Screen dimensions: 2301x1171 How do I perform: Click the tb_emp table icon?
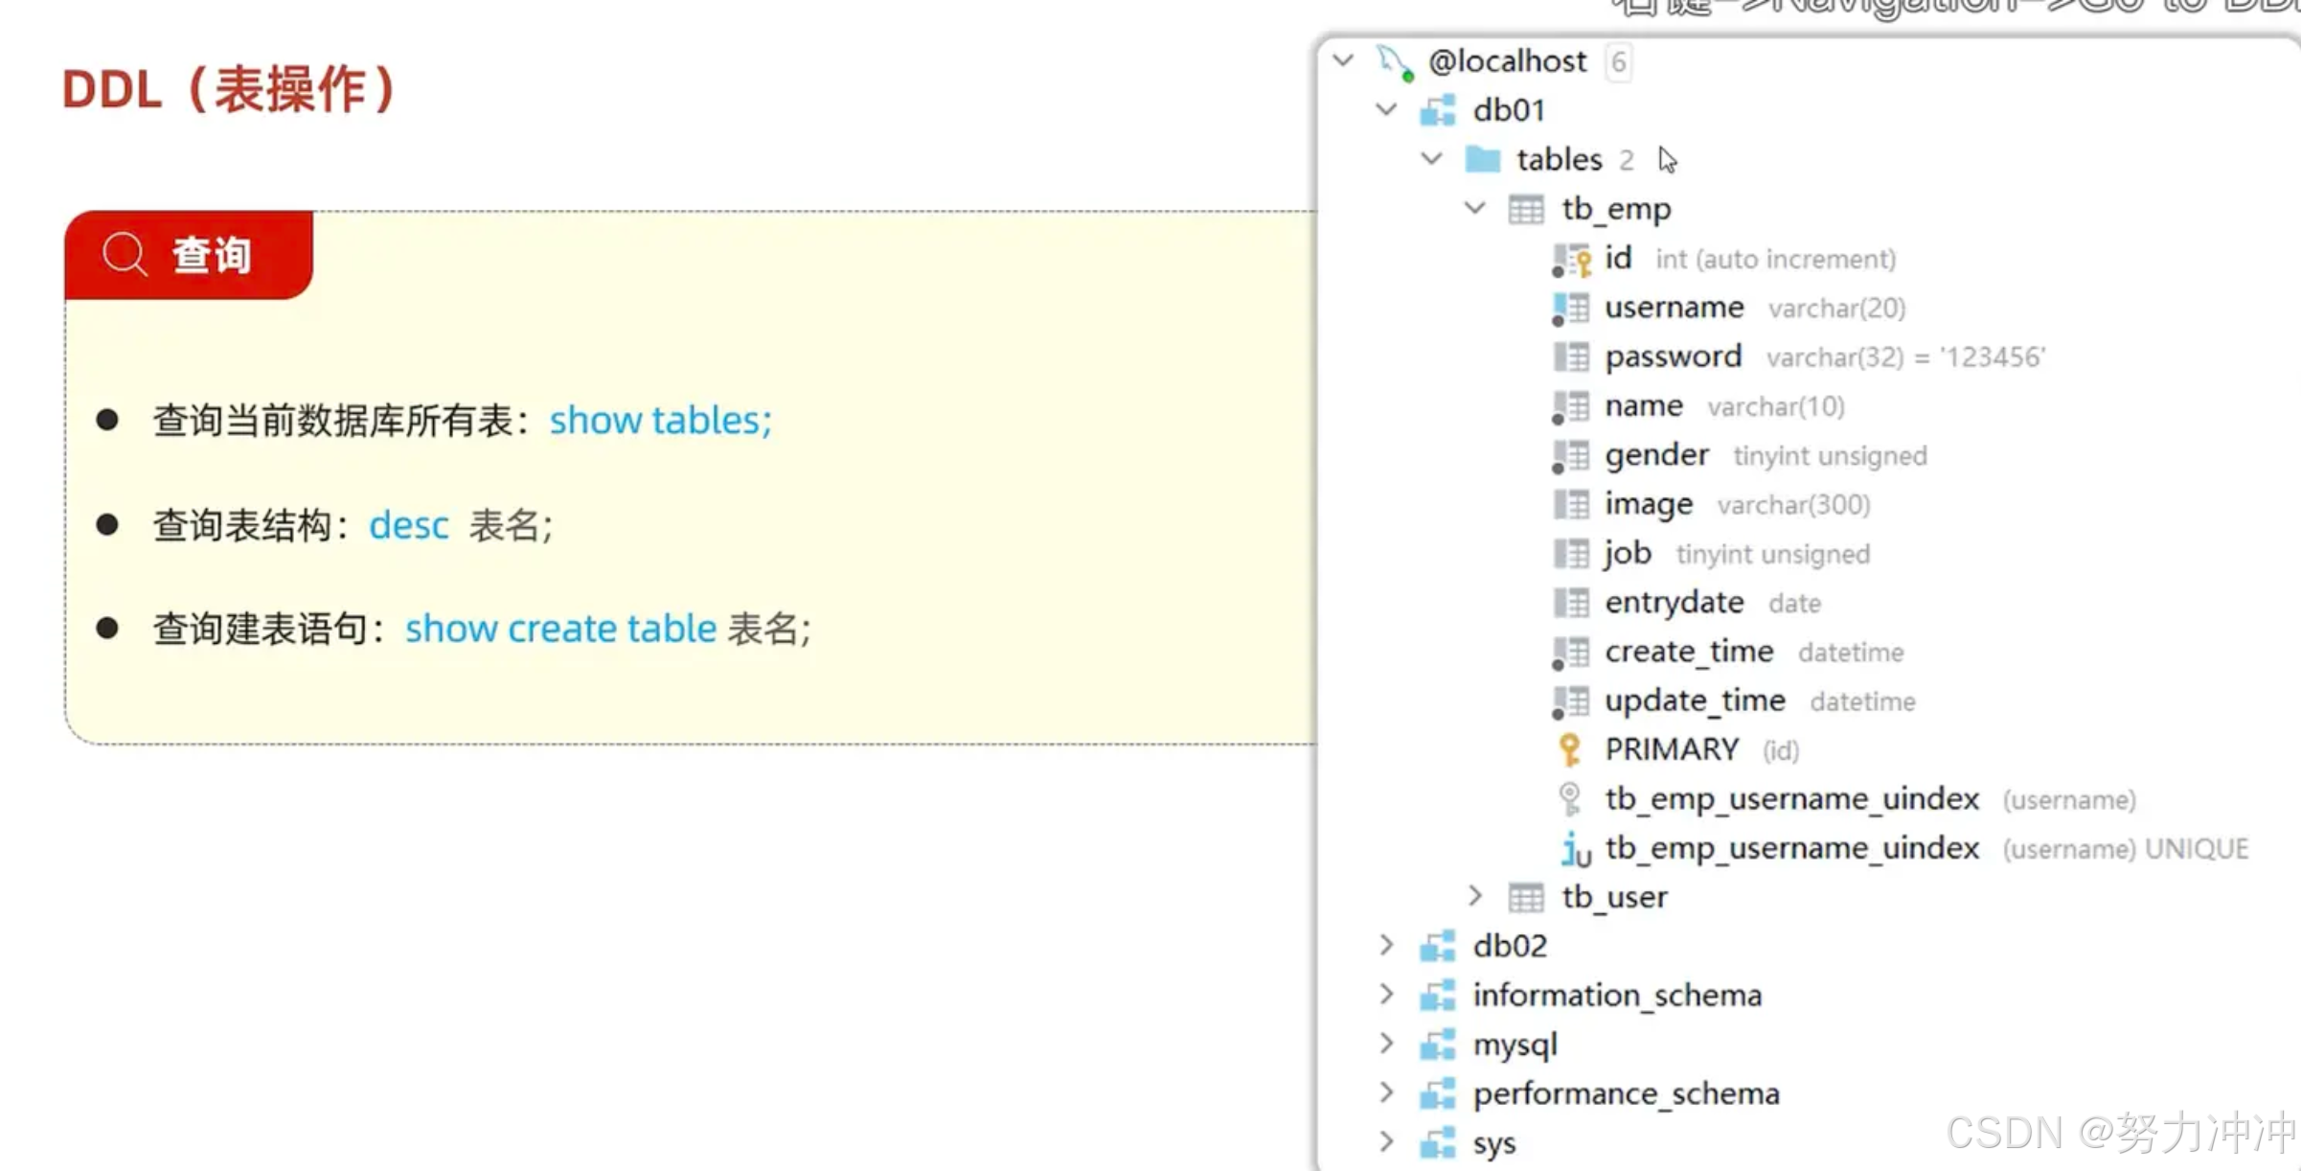click(1525, 209)
